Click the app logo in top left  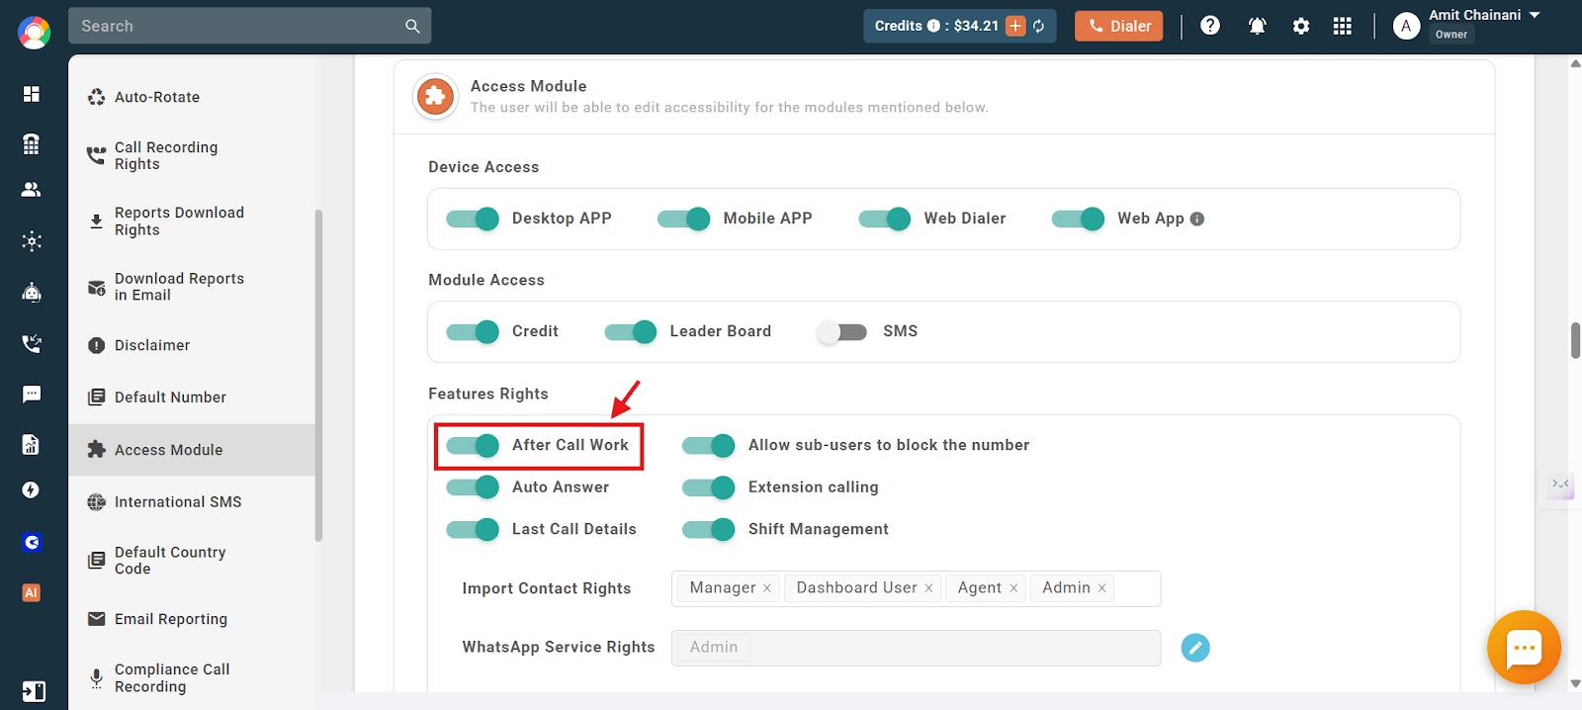[34, 33]
